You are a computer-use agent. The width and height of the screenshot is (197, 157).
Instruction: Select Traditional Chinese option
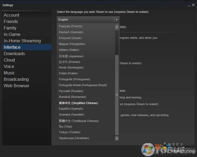[79, 121]
